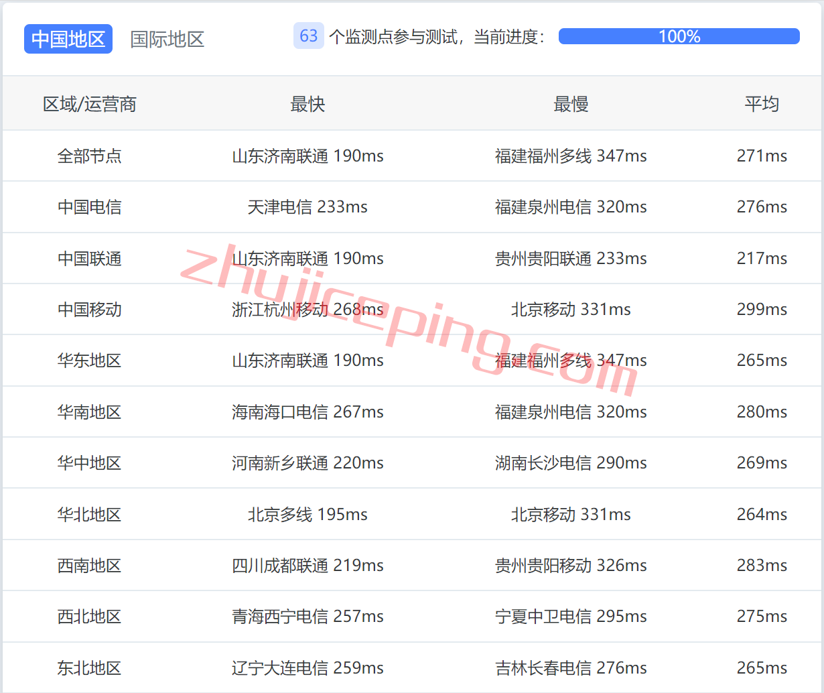Click 四川成都联通 219ms fastest cell
824x693 pixels.
click(x=307, y=566)
